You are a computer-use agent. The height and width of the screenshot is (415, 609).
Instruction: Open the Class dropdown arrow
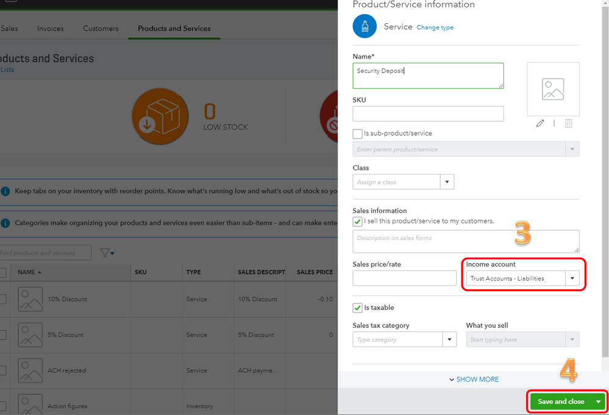(447, 182)
